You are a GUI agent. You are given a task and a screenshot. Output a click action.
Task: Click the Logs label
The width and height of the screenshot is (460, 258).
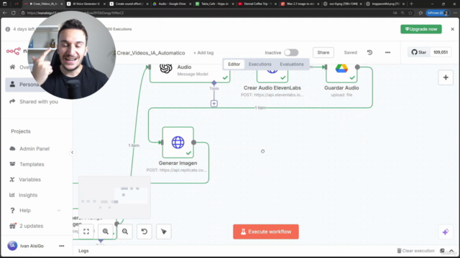pos(83,251)
